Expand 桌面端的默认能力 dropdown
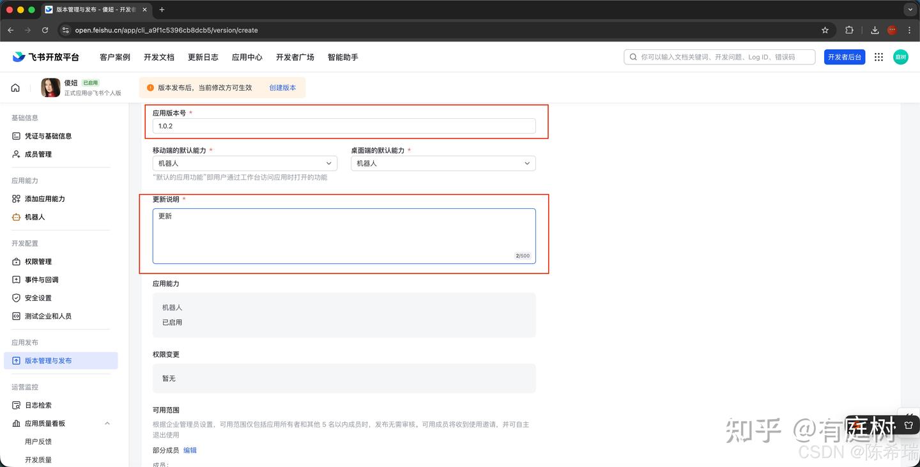The height and width of the screenshot is (467, 920). pyautogui.click(x=443, y=164)
